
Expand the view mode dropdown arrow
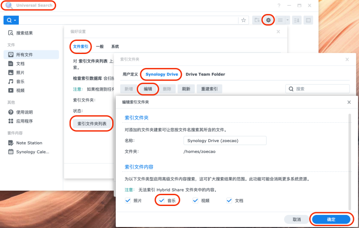tap(288, 20)
